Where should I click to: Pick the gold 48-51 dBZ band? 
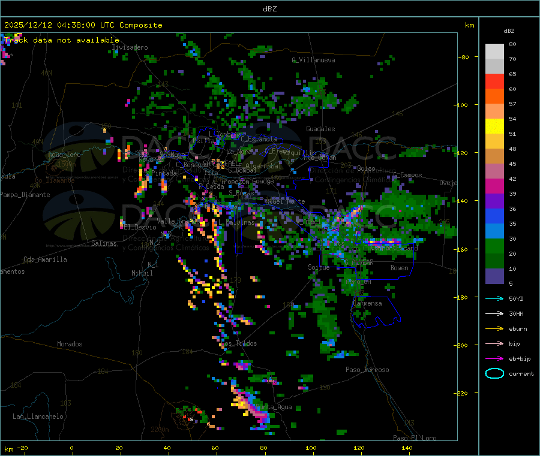(494, 141)
